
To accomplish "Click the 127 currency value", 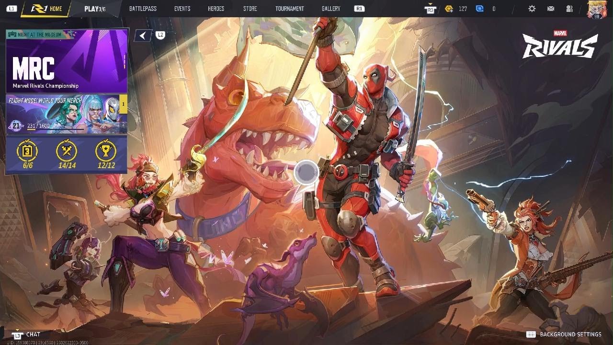I will pyautogui.click(x=463, y=9).
